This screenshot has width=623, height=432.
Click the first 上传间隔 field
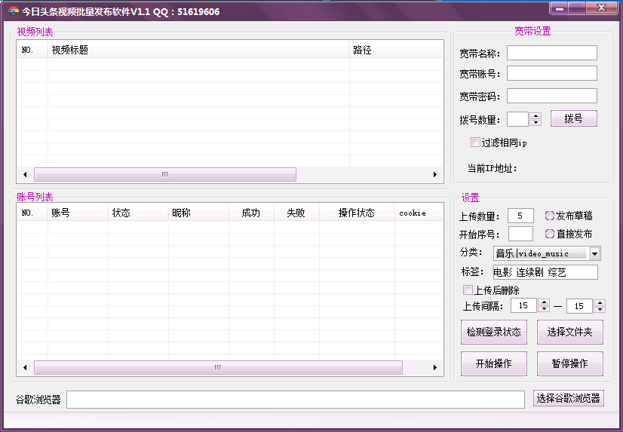tap(523, 306)
